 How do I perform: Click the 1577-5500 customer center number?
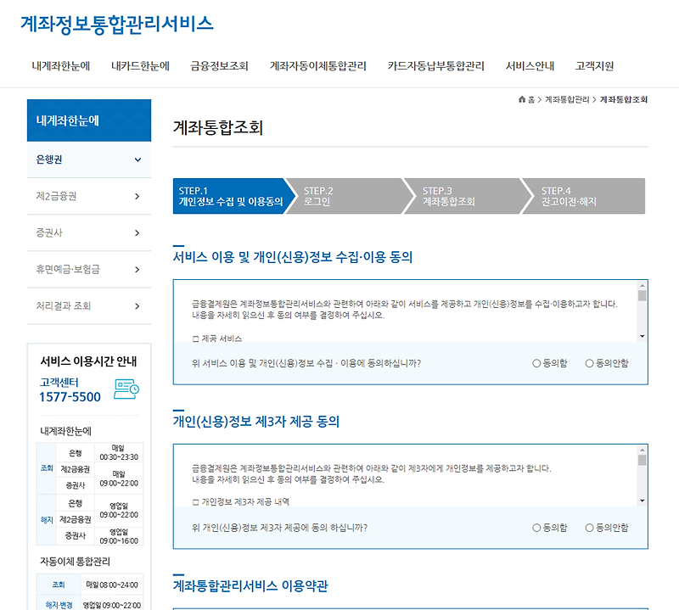(70, 397)
